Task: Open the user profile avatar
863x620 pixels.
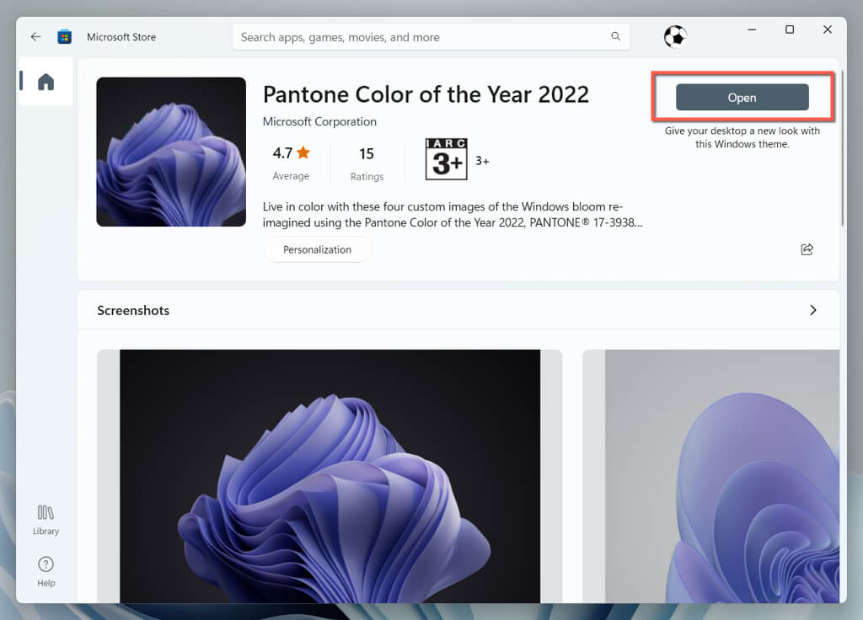Action: 675,36
